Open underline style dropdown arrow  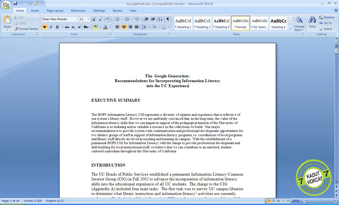point(62,27)
